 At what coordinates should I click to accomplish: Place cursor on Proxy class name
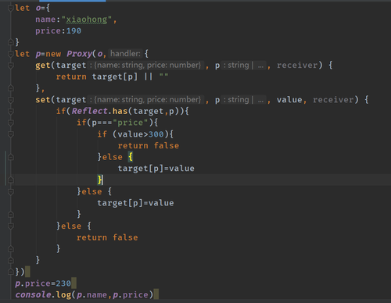(80, 54)
